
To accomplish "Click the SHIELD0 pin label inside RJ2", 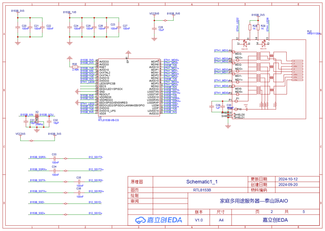I will tap(240, 115).
